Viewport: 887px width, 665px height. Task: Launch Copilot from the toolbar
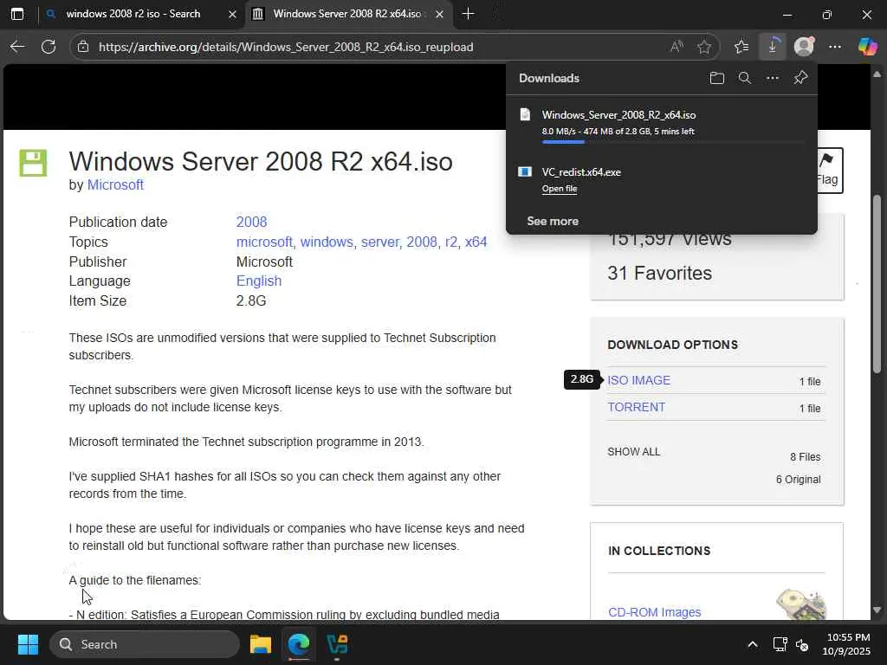(867, 47)
